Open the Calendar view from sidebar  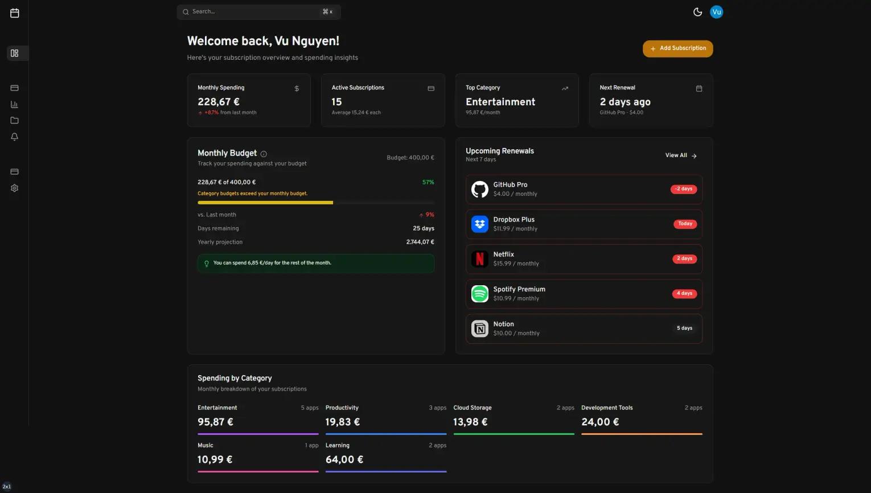pyautogui.click(x=14, y=13)
